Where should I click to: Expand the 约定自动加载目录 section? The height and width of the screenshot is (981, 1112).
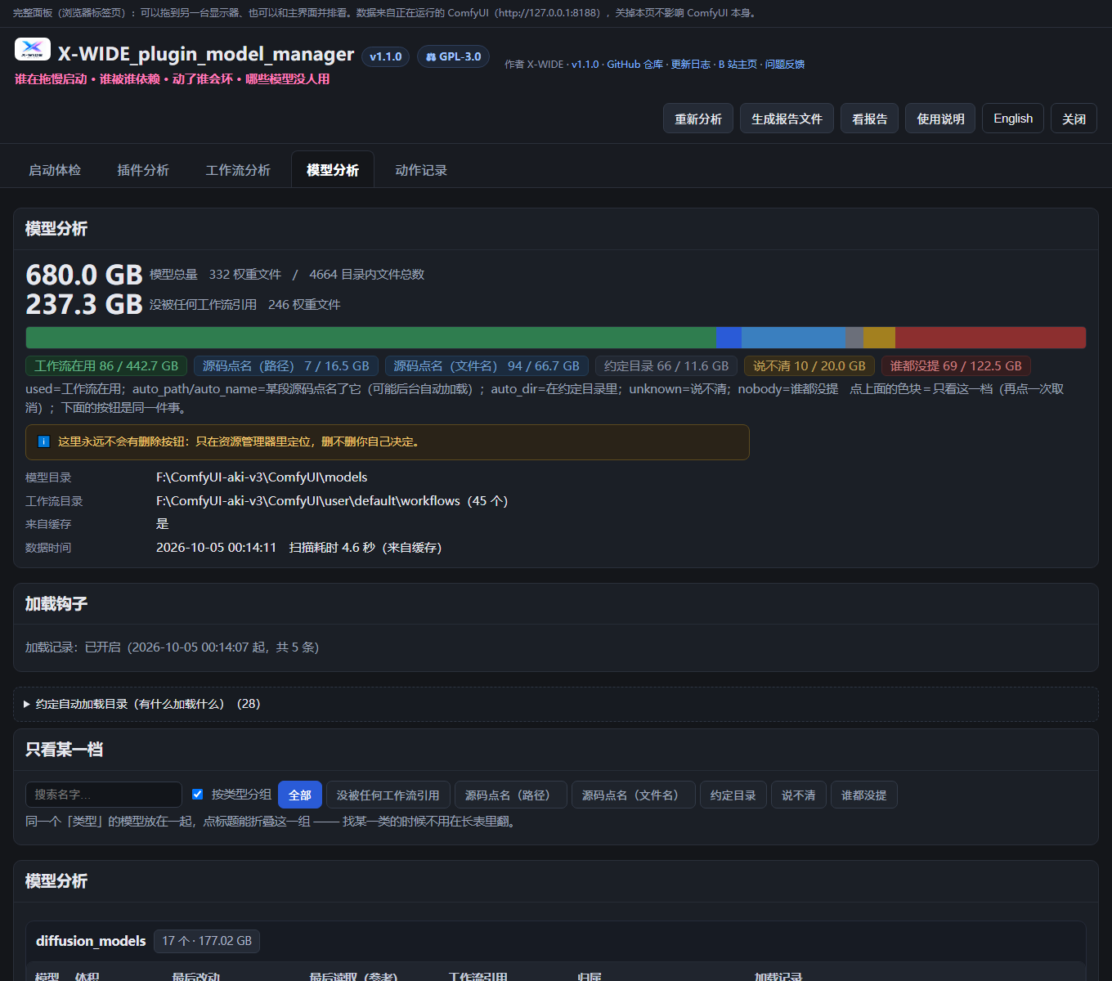556,704
